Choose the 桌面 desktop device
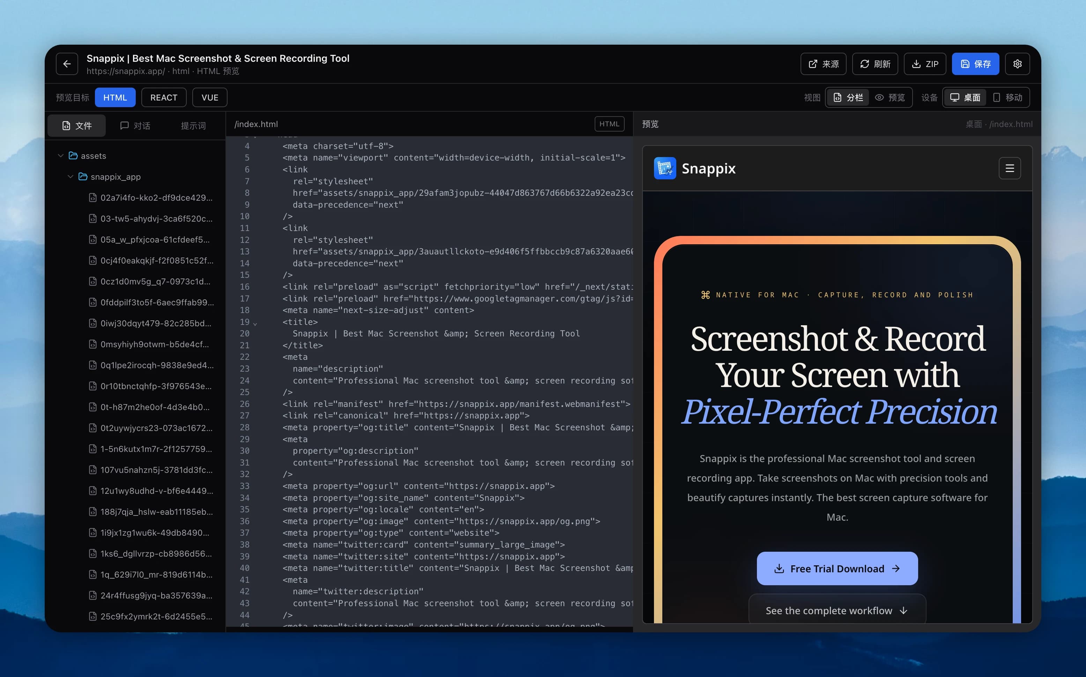The width and height of the screenshot is (1086, 677). [x=965, y=97]
